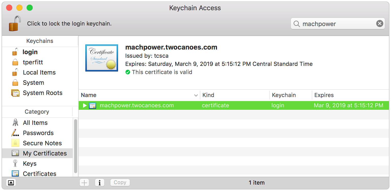Select the My Certificates category
Image resolution: width=391 pixels, height=191 pixels.
pyautogui.click(x=37, y=153)
